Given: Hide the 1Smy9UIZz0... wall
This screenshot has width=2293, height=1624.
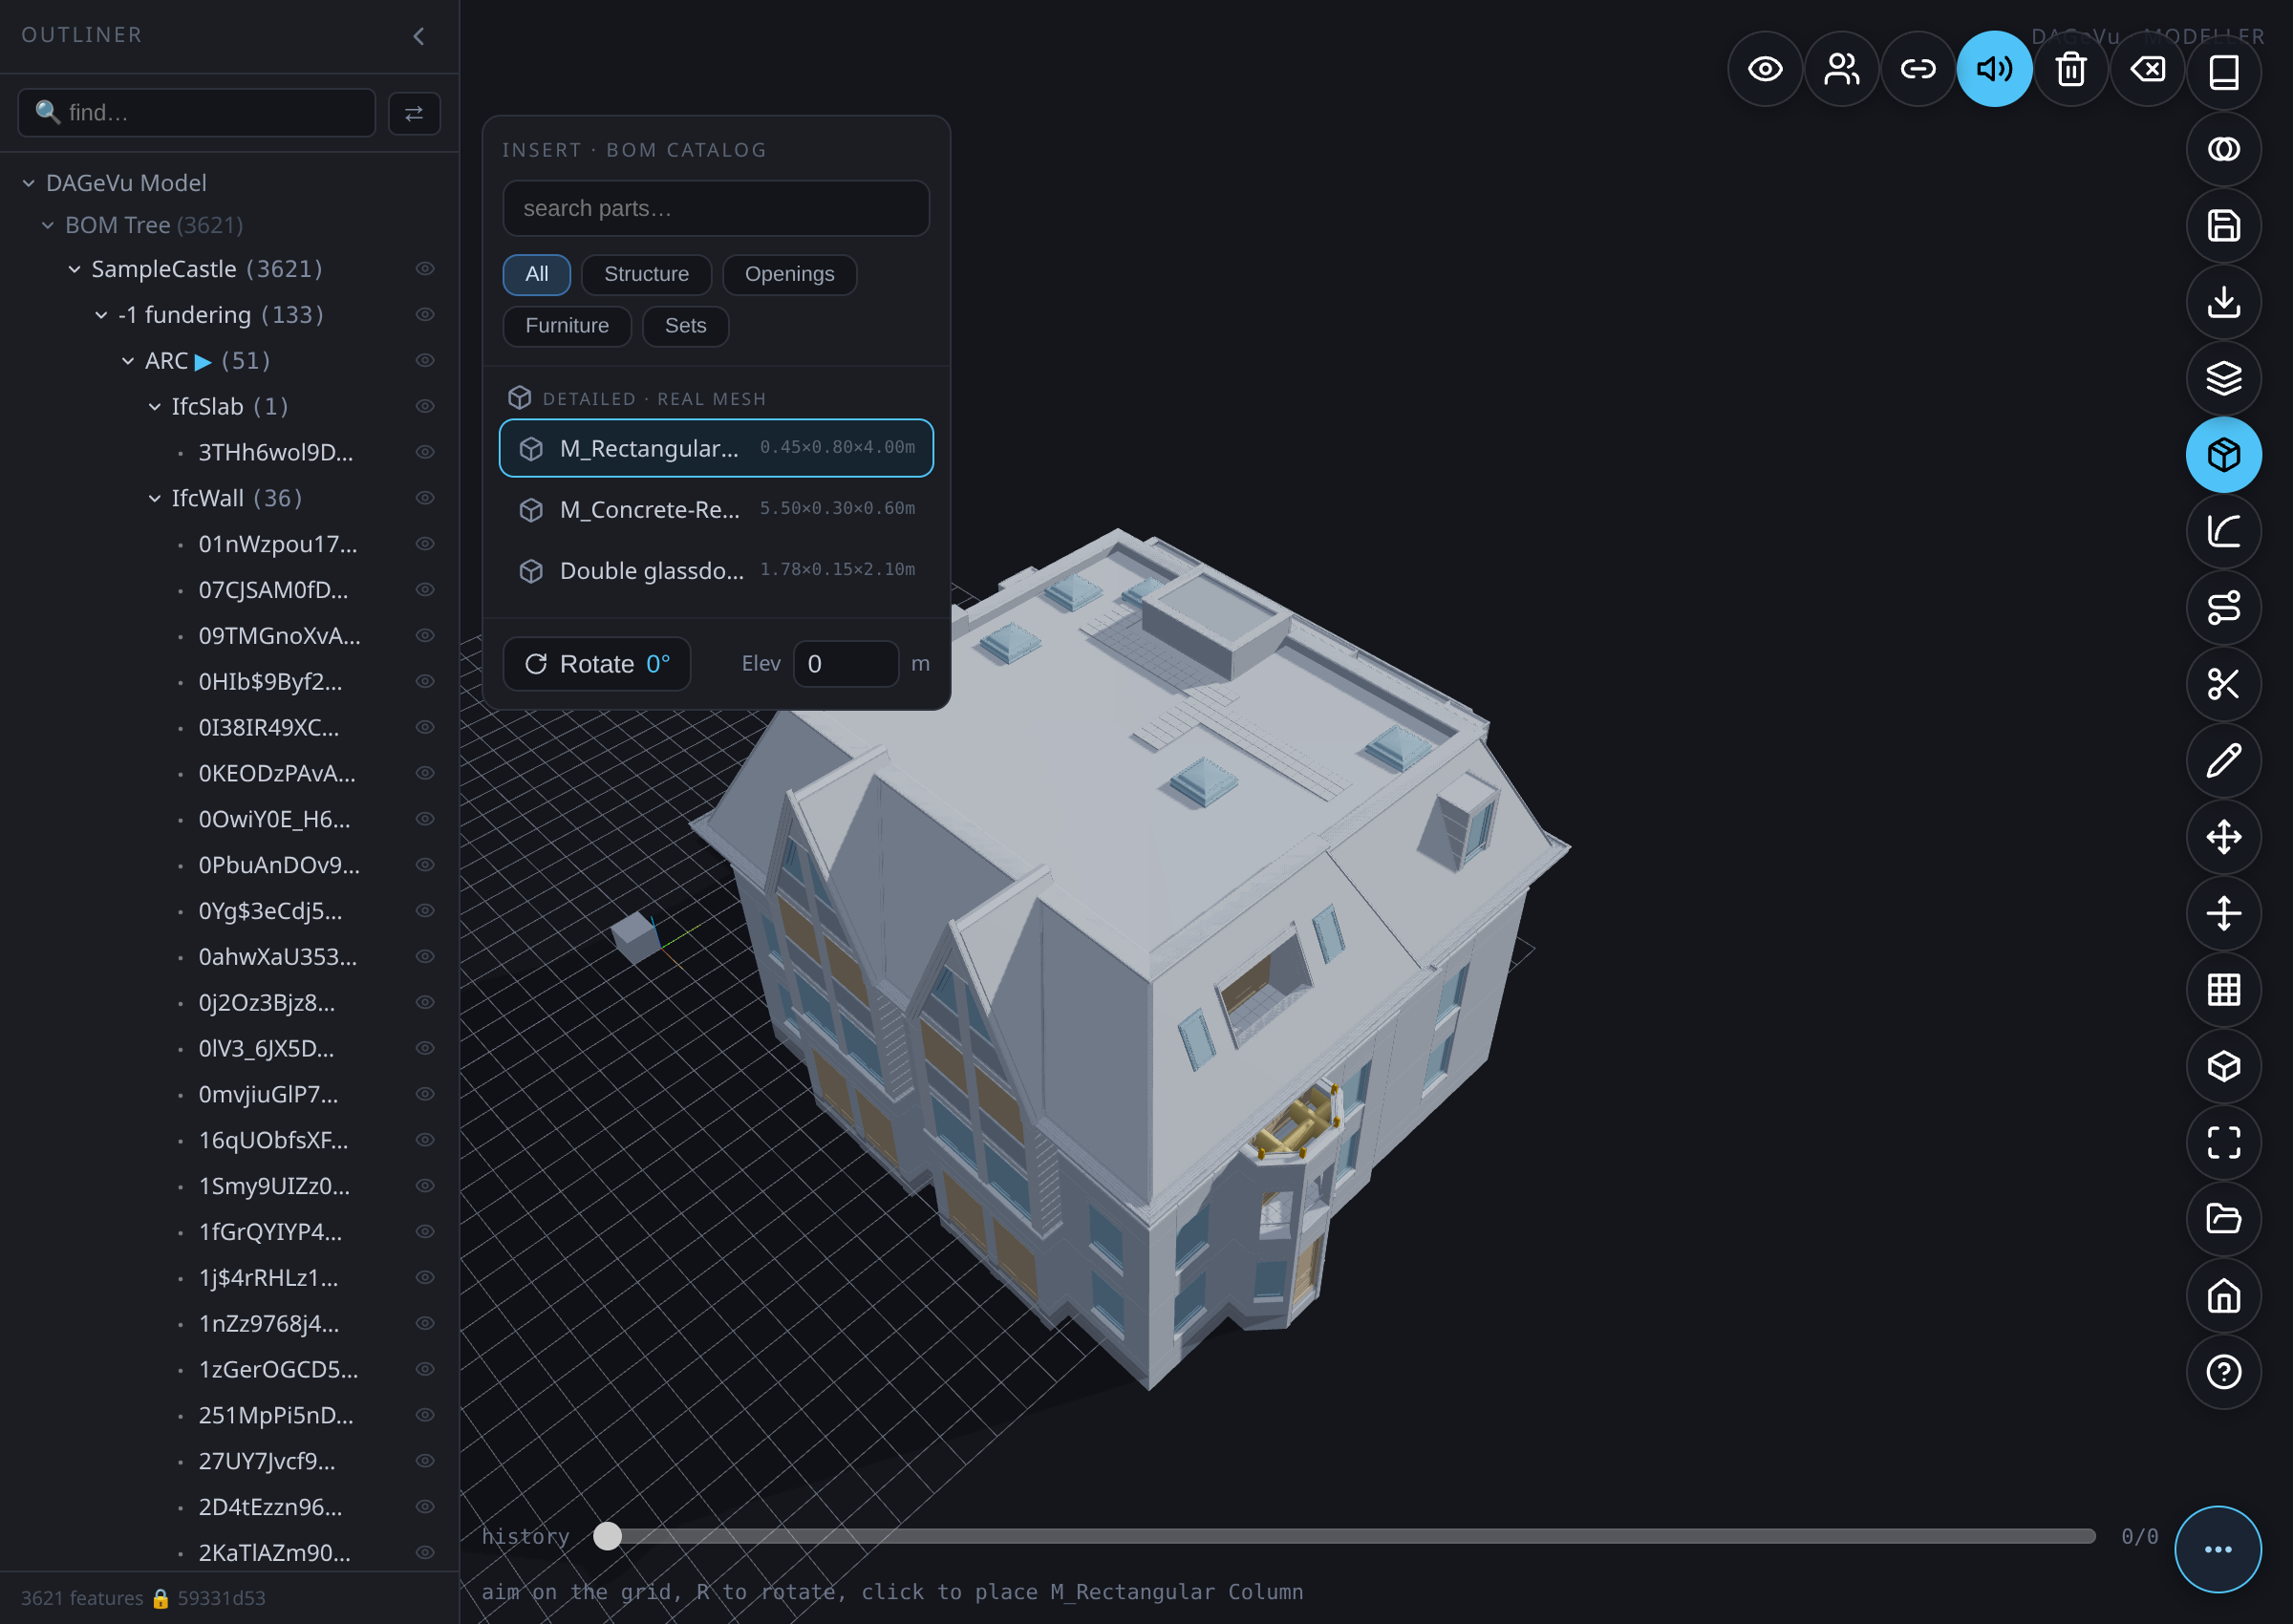Looking at the screenshot, I should coord(425,1186).
